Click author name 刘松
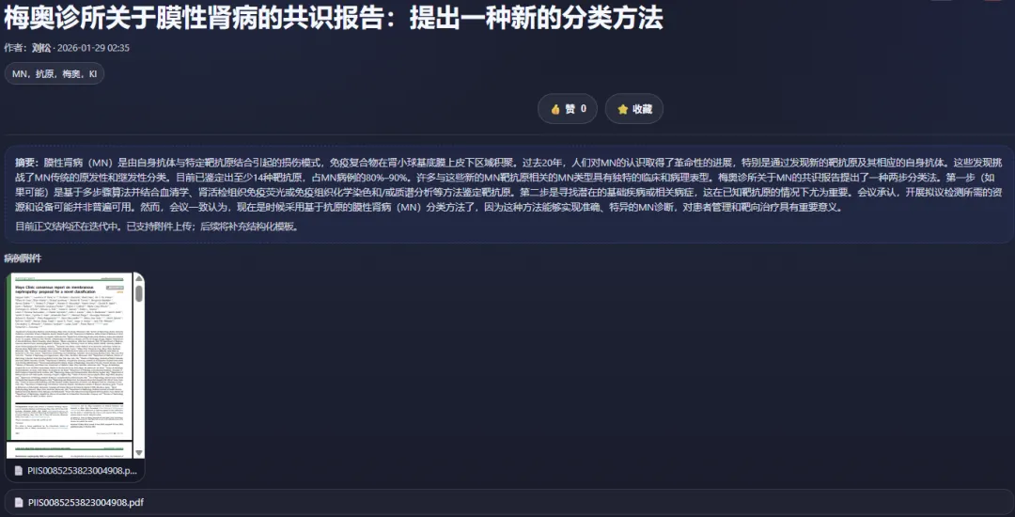 coord(40,48)
